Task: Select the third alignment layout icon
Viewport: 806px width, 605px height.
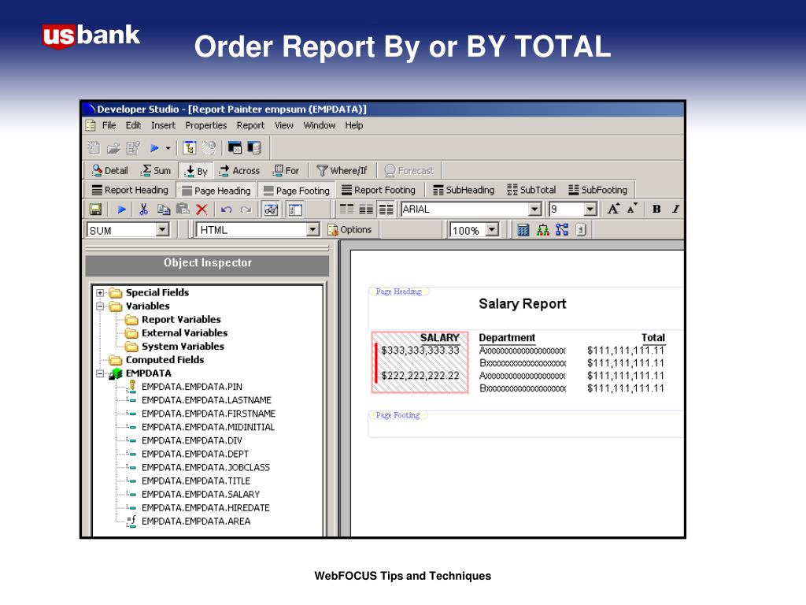Action: click(386, 209)
